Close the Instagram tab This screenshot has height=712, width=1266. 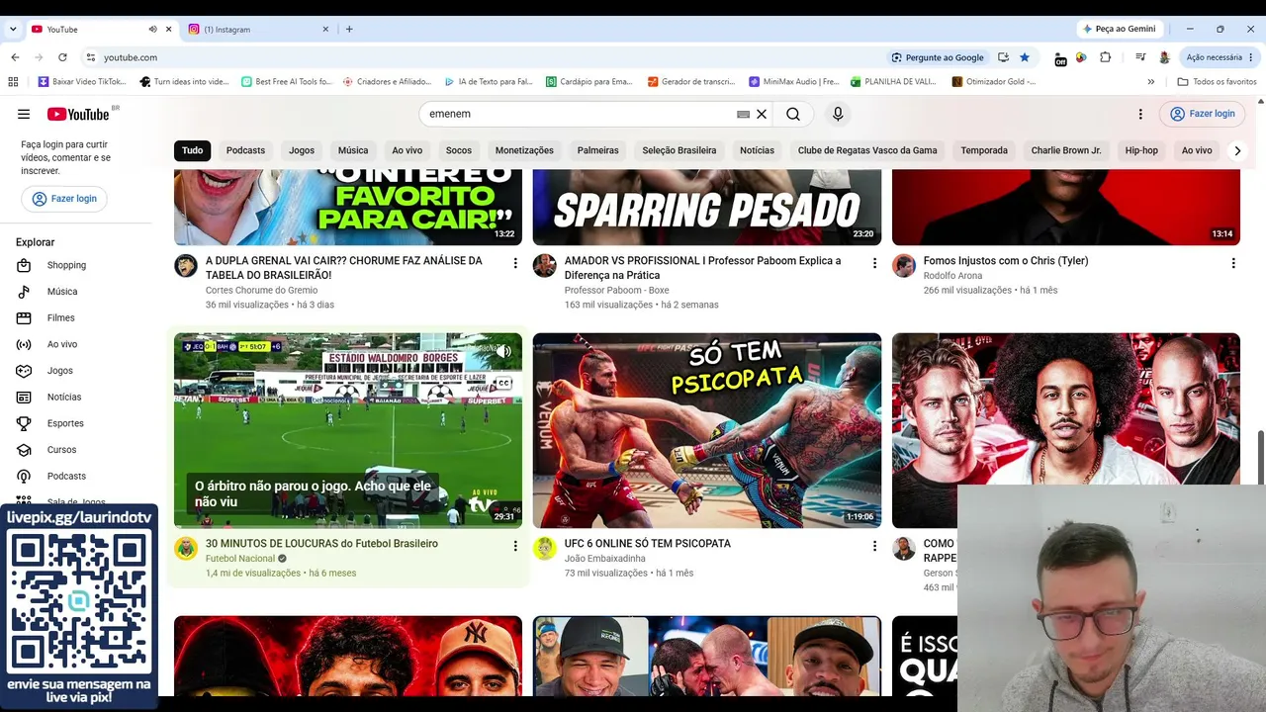325,30
